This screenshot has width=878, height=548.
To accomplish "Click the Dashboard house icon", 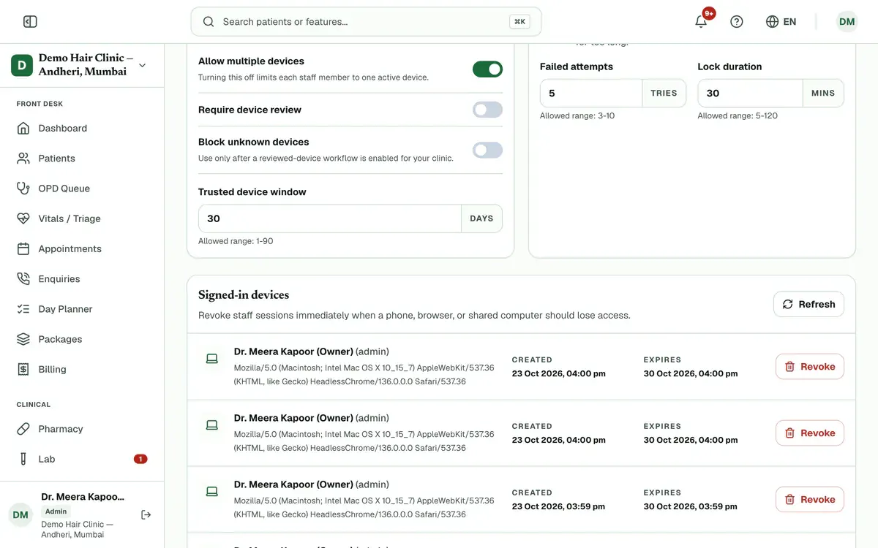I will [x=23, y=129].
